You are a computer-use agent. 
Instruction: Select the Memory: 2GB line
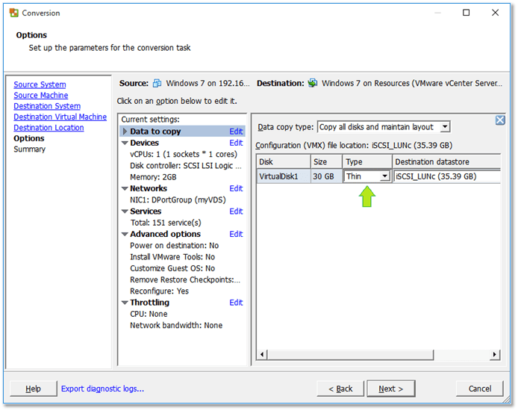(x=153, y=177)
